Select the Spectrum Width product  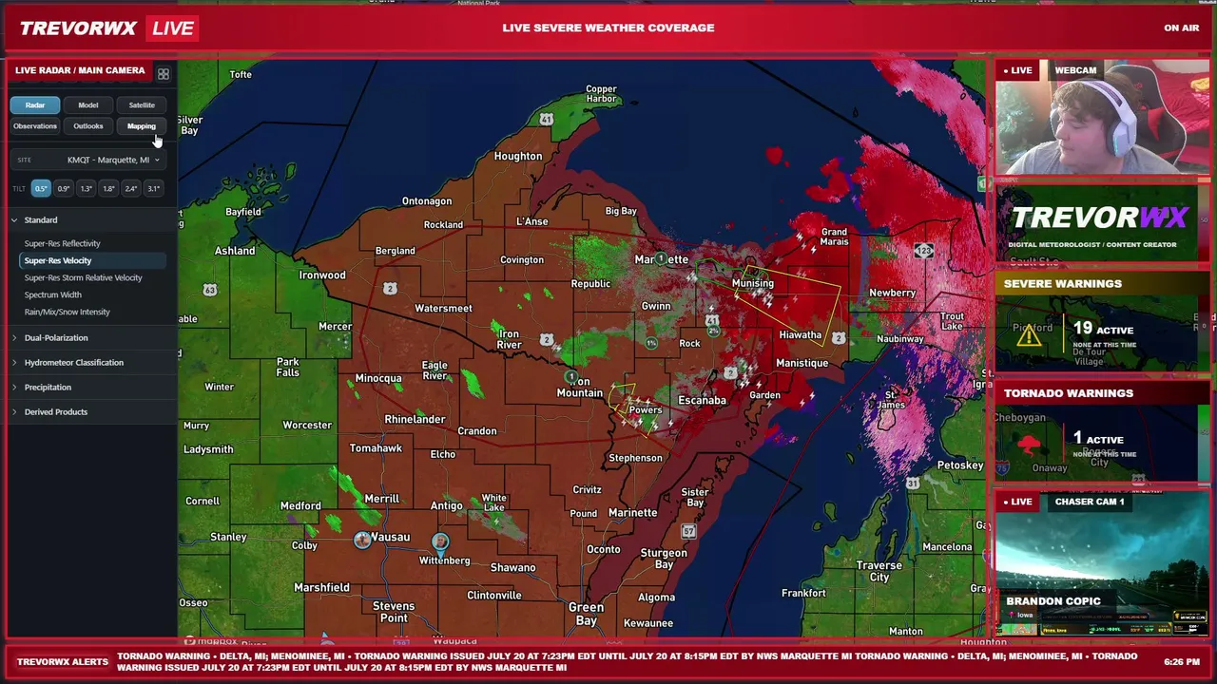(92, 294)
